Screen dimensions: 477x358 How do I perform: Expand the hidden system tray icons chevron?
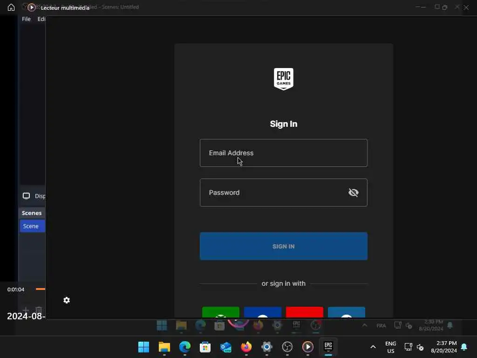(x=373, y=347)
